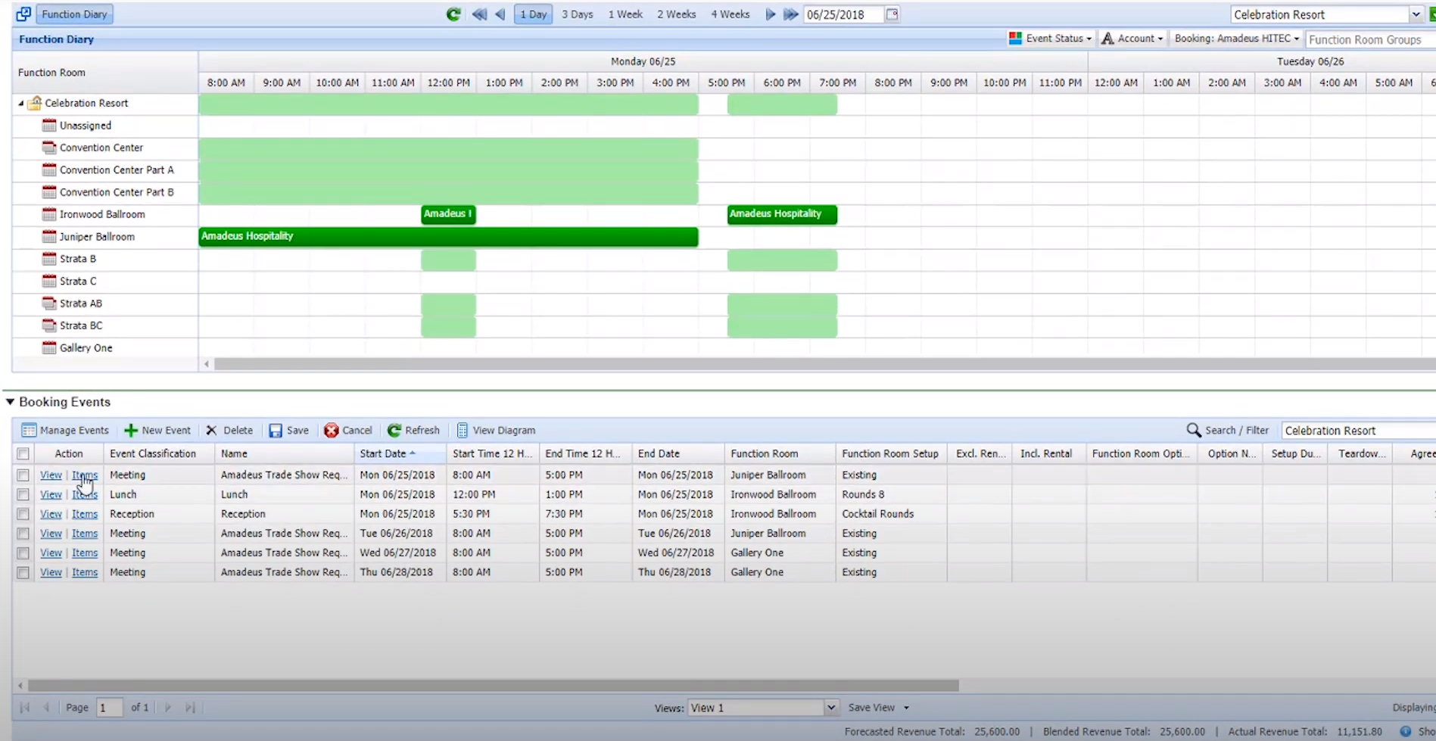The image size is (1436, 741).
Task: Switch to 1 Week view
Action: tap(625, 14)
